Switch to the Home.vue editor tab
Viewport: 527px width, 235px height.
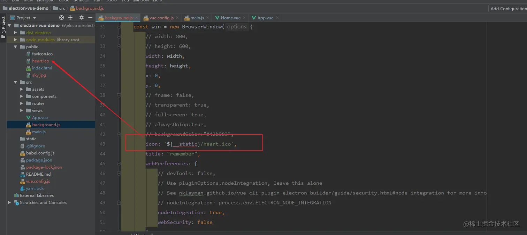pos(230,18)
